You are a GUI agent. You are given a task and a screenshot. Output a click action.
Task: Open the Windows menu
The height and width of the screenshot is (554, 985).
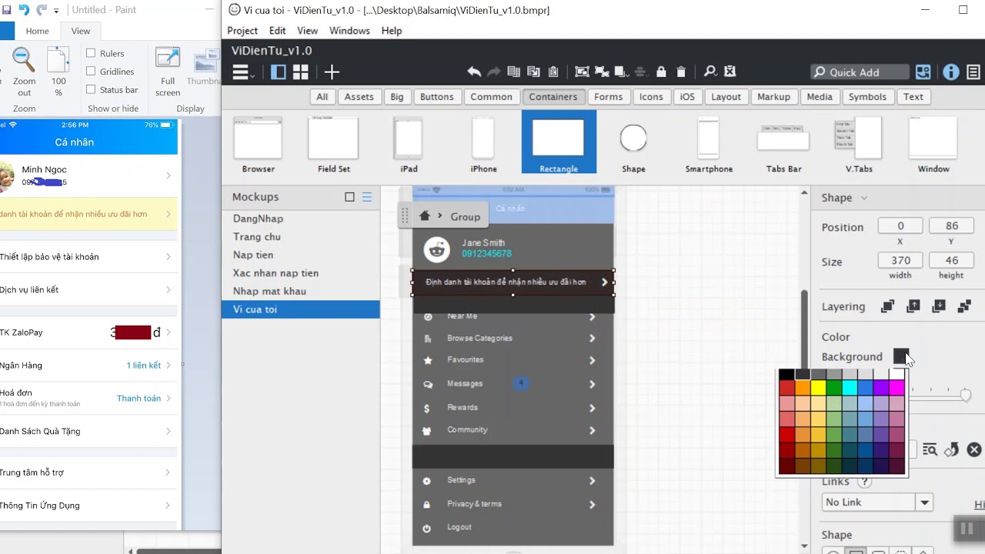[349, 31]
